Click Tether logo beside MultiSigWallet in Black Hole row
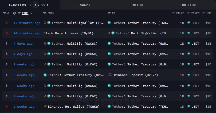This screenshot has height=113, width=216. [x=113, y=33]
